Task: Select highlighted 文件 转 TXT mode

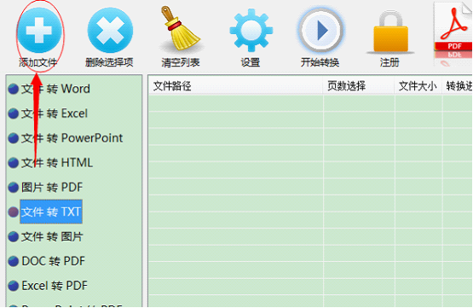Action: [51, 212]
